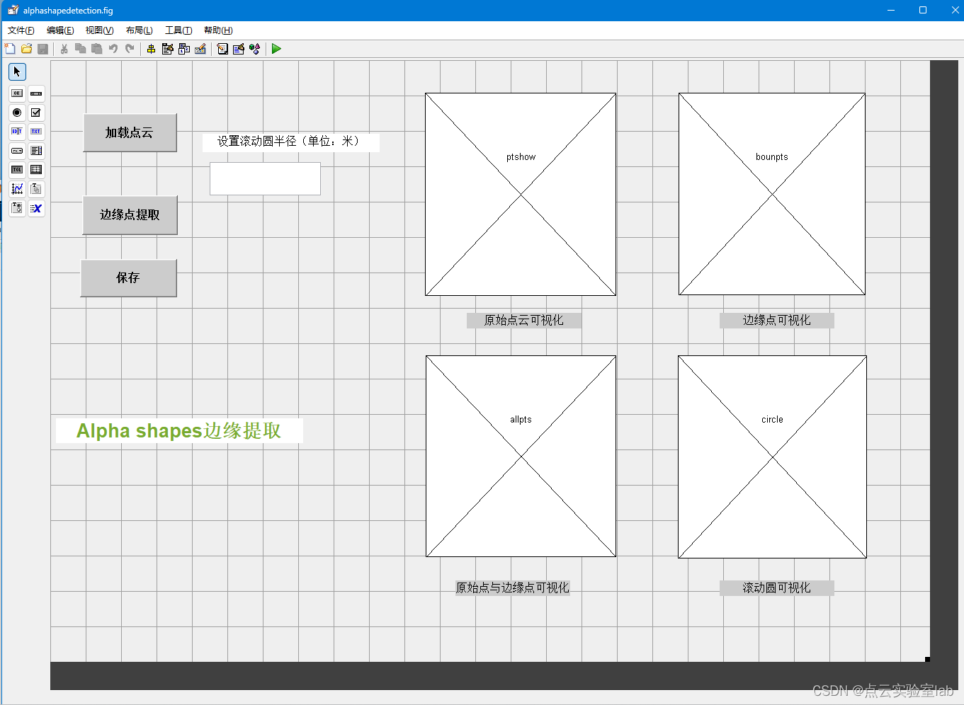This screenshot has height=705, width=964.
Task: Select the Check Box tool in the palette
Action: 36,113
